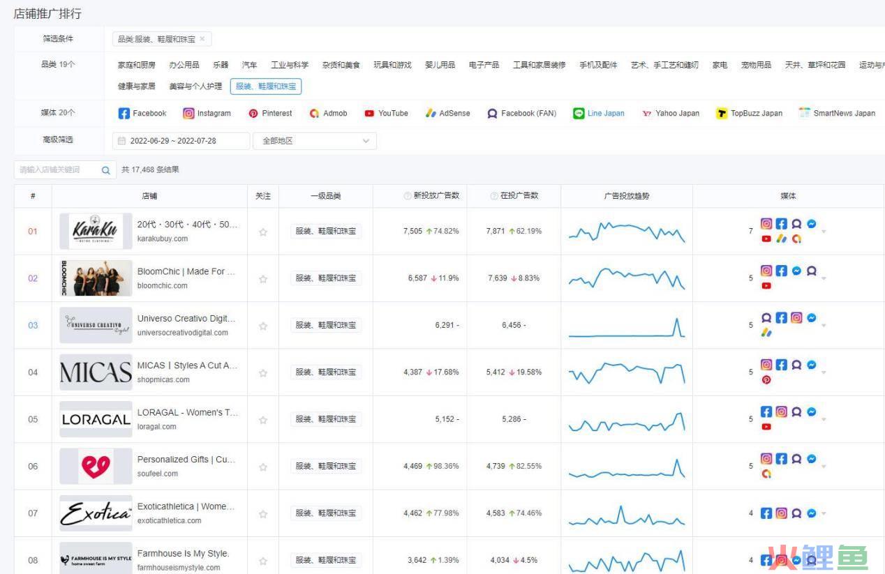Filter by YouTube media
The image size is (885, 574).
[x=386, y=113]
